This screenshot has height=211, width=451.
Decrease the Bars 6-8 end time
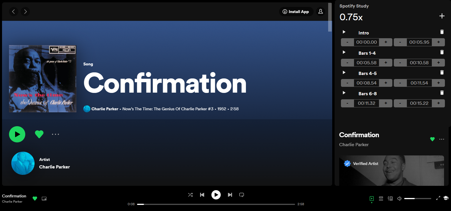point(400,103)
